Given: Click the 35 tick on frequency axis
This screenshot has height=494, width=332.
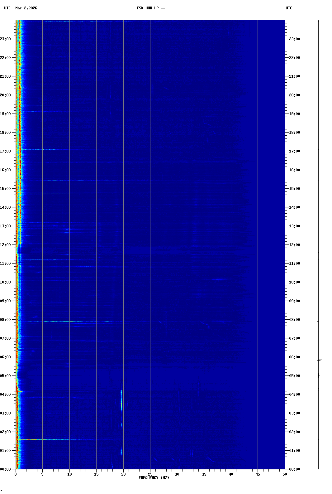Looking at the screenshot, I should coord(204,474).
